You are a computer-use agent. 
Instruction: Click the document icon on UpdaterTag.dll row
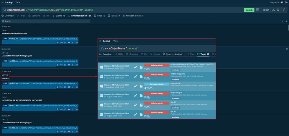(x=141, y=95)
